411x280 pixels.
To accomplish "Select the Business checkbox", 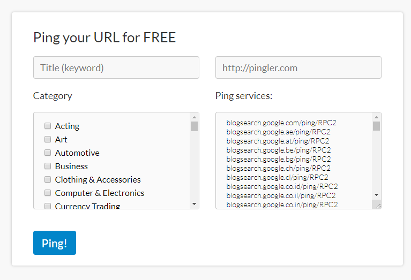I will point(48,166).
